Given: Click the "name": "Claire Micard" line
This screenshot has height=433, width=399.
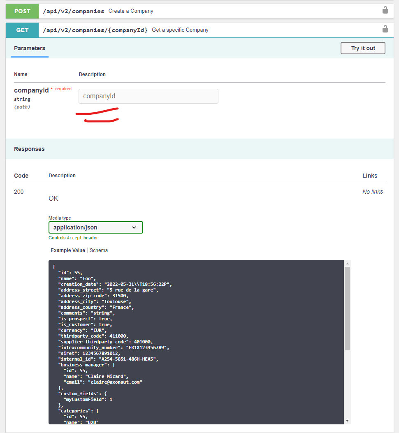Looking at the screenshot, I should point(96,376).
